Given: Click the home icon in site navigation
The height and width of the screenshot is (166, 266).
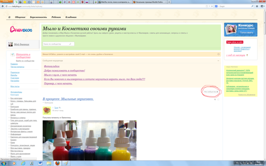Looking at the screenshot, I should point(9,17).
